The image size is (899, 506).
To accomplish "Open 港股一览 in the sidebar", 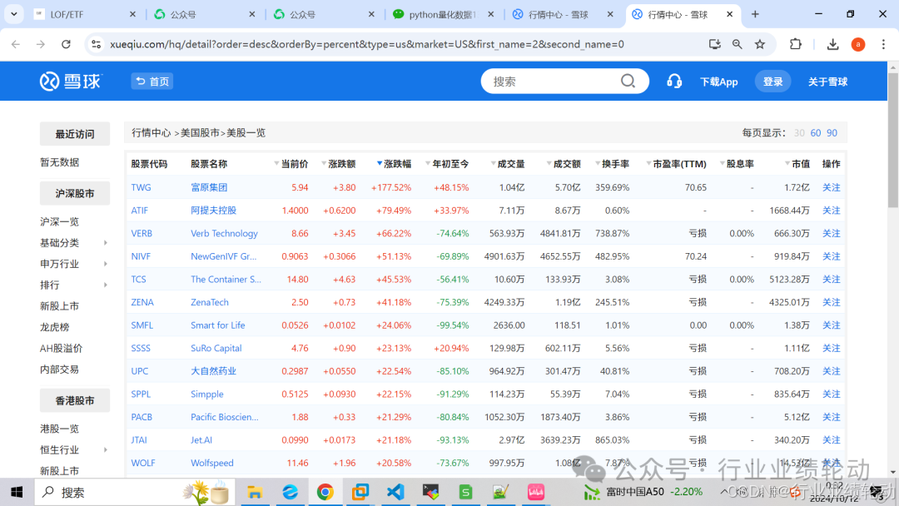I will pos(60,429).
